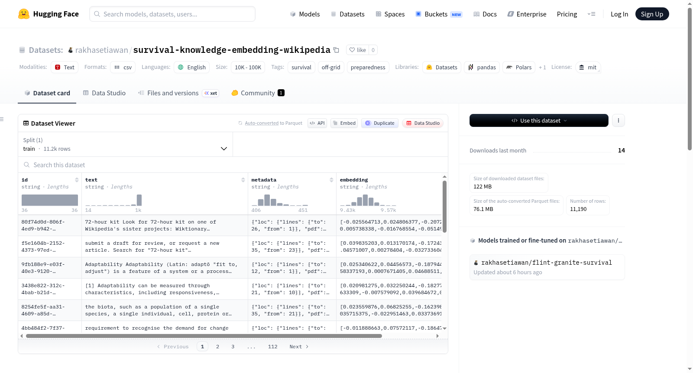Screen dimensions: 693x373
Task: Click the rakhasetiawan user avatar icon
Action: pos(71,50)
